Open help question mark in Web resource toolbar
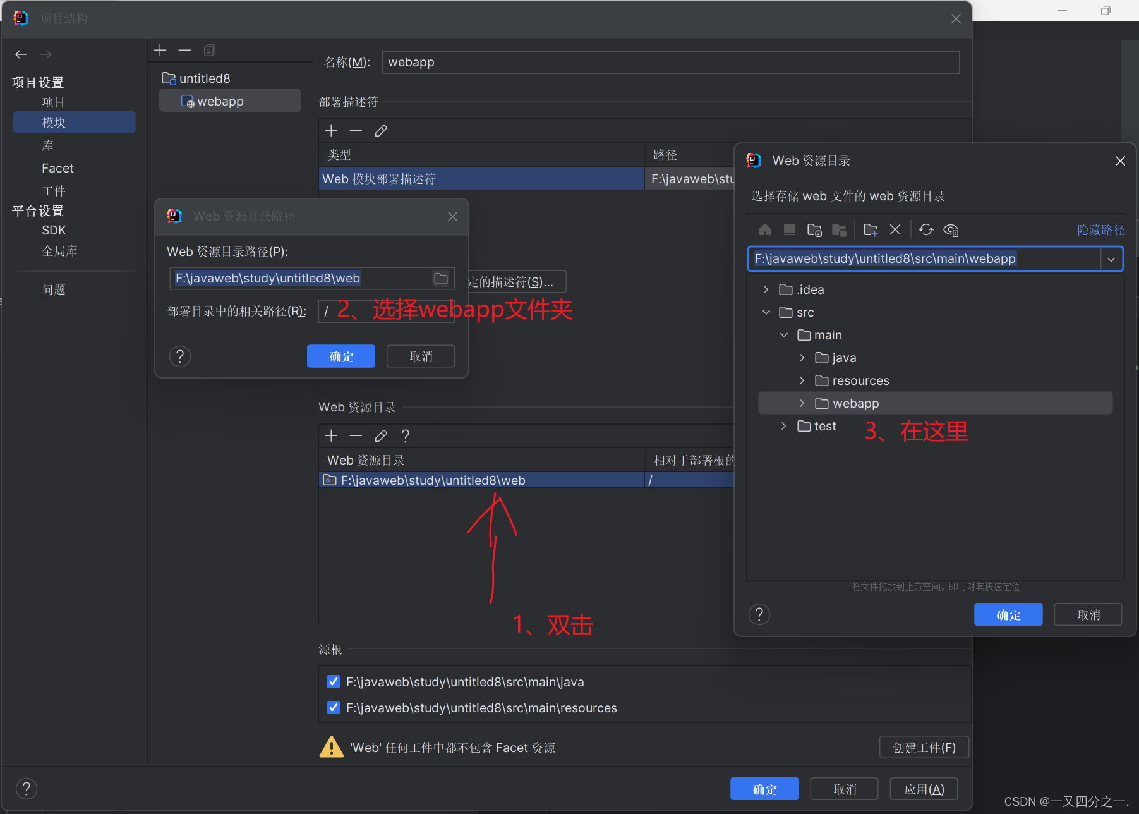Screen dimensions: 1139x814 (406, 435)
